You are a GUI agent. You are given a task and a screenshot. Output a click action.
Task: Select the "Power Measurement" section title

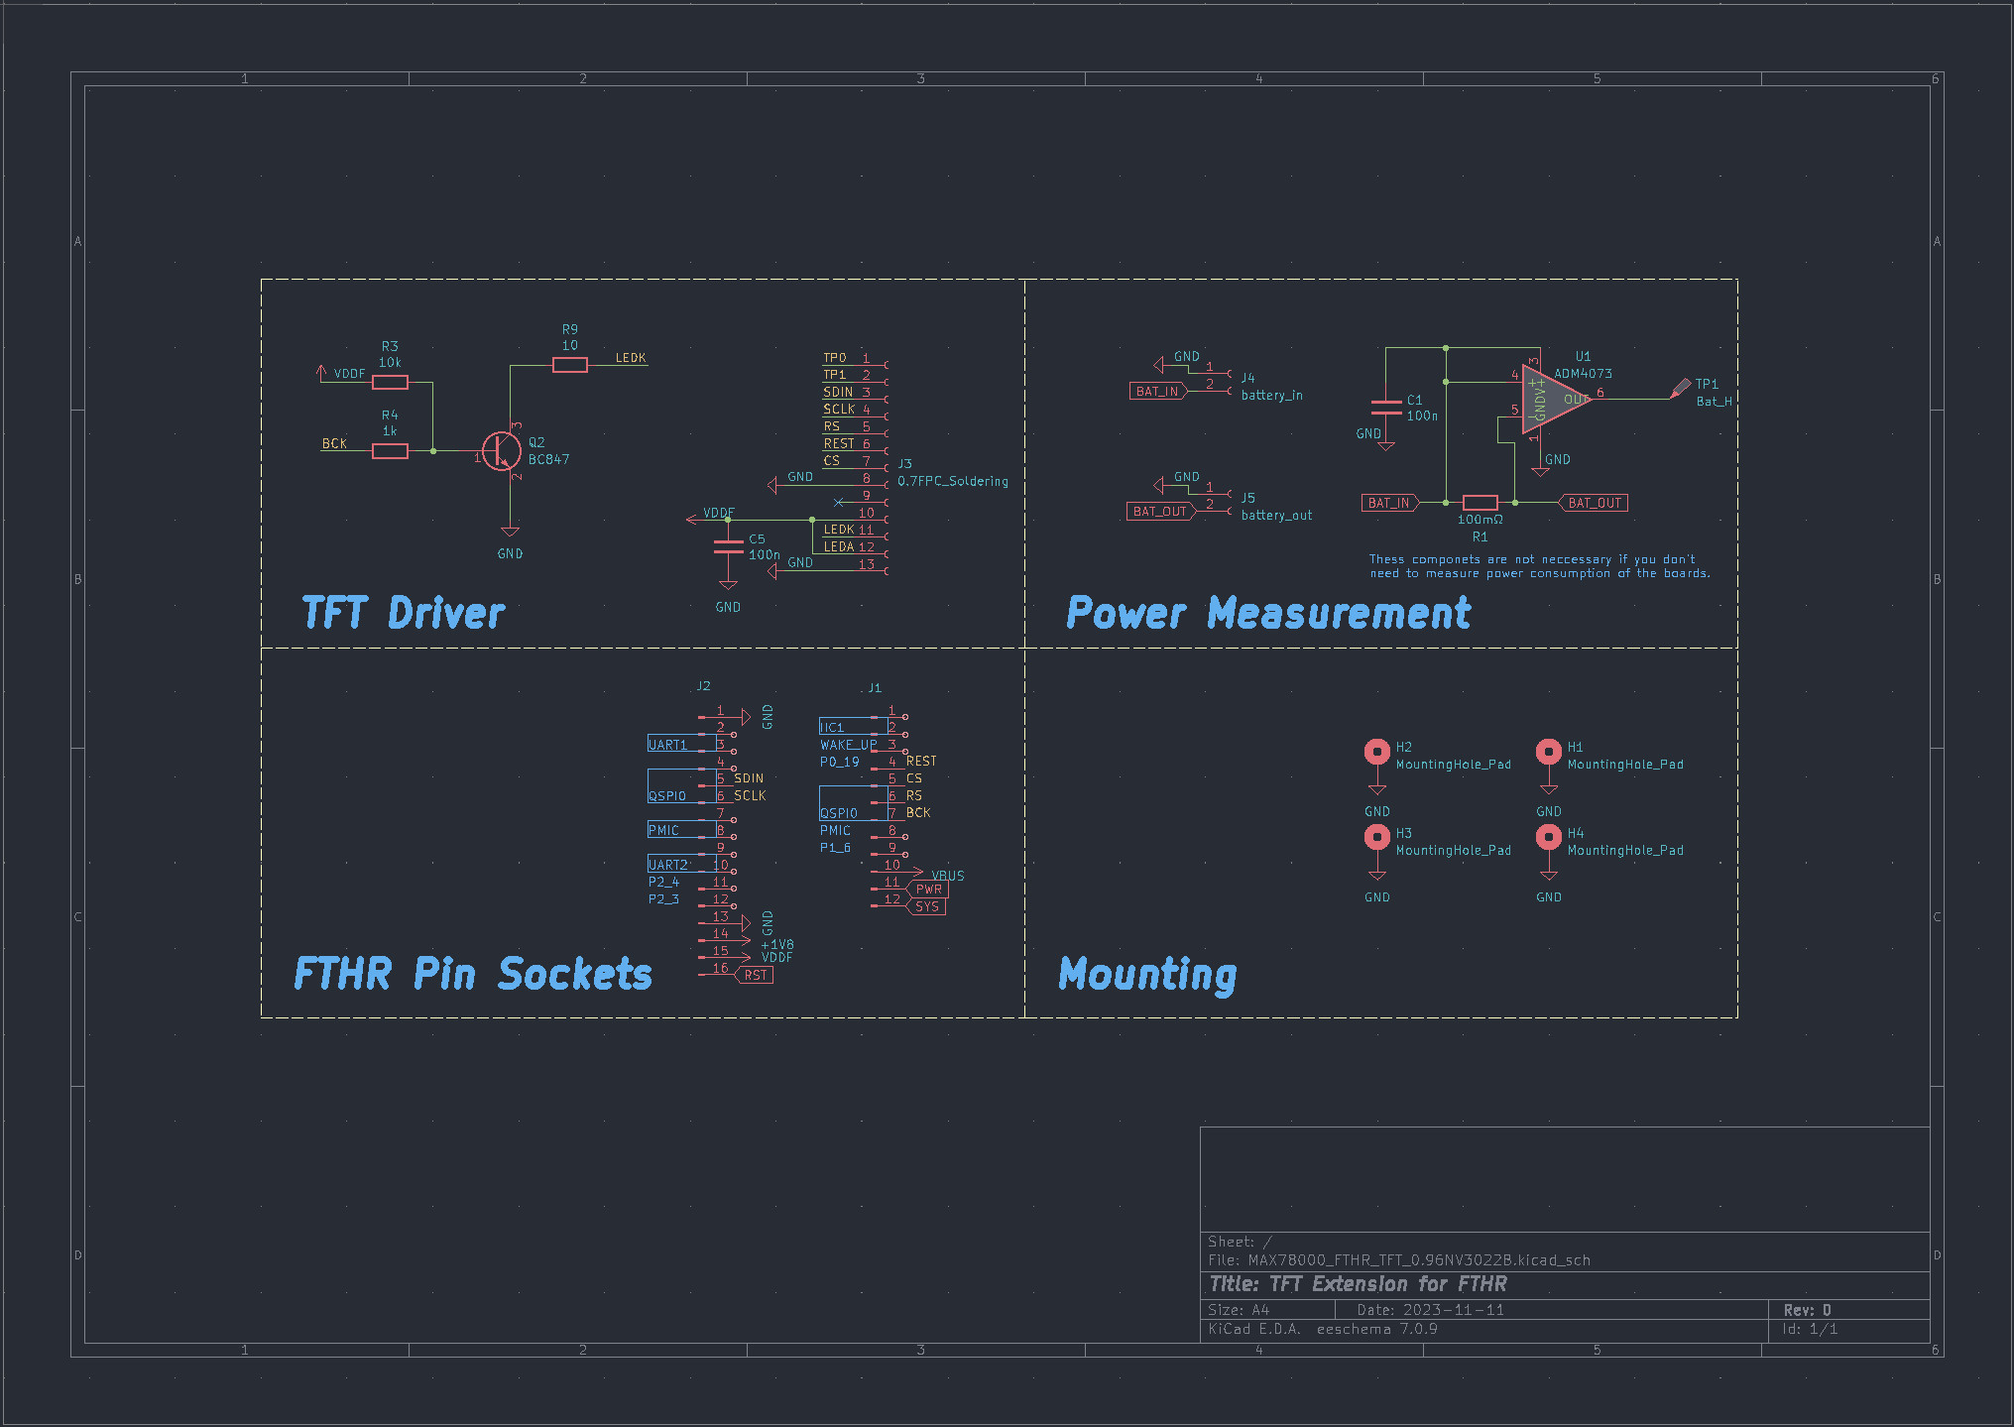coord(1268,613)
